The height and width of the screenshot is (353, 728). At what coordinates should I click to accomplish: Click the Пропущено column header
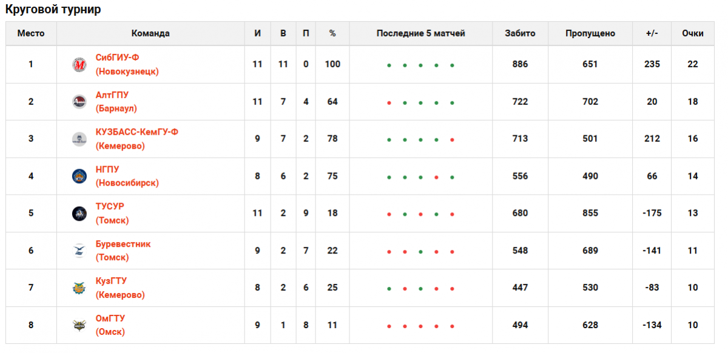[x=590, y=33]
